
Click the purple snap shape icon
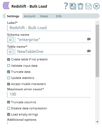6,6
